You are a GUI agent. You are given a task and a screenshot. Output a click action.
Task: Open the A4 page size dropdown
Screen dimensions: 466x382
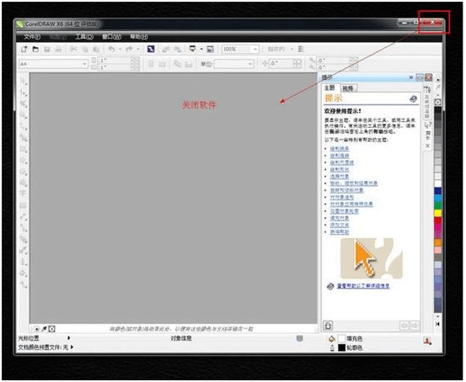click(53, 64)
